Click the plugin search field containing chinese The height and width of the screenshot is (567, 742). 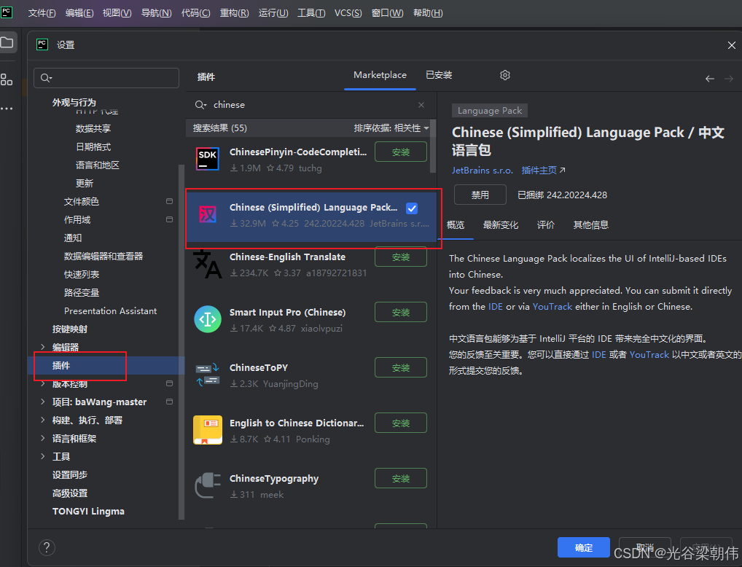click(x=310, y=105)
